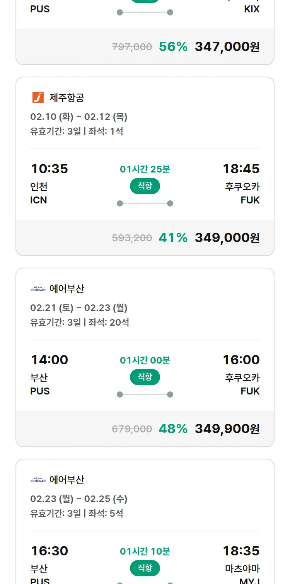The height and width of the screenshot is (584, 290).
Task: Select the 349,000원 Jeju Air fare
Action: pos(227,238)
